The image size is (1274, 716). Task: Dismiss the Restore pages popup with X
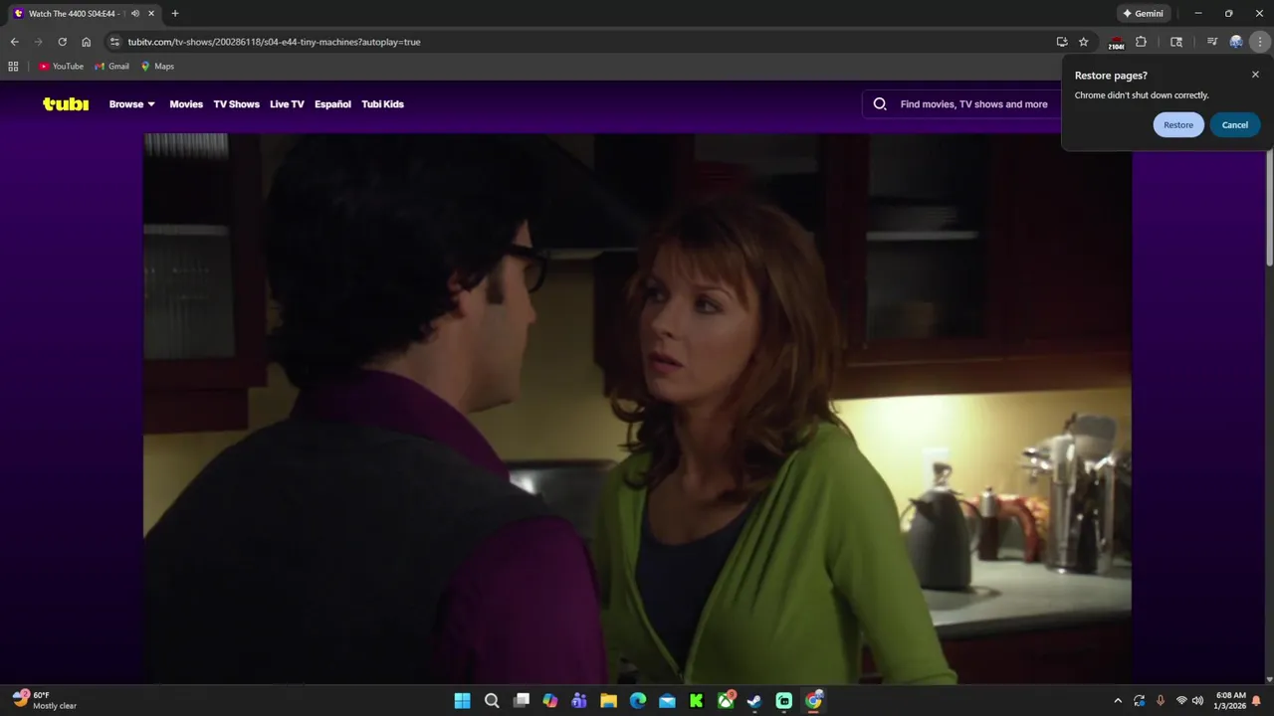(x=1255, y=75)
